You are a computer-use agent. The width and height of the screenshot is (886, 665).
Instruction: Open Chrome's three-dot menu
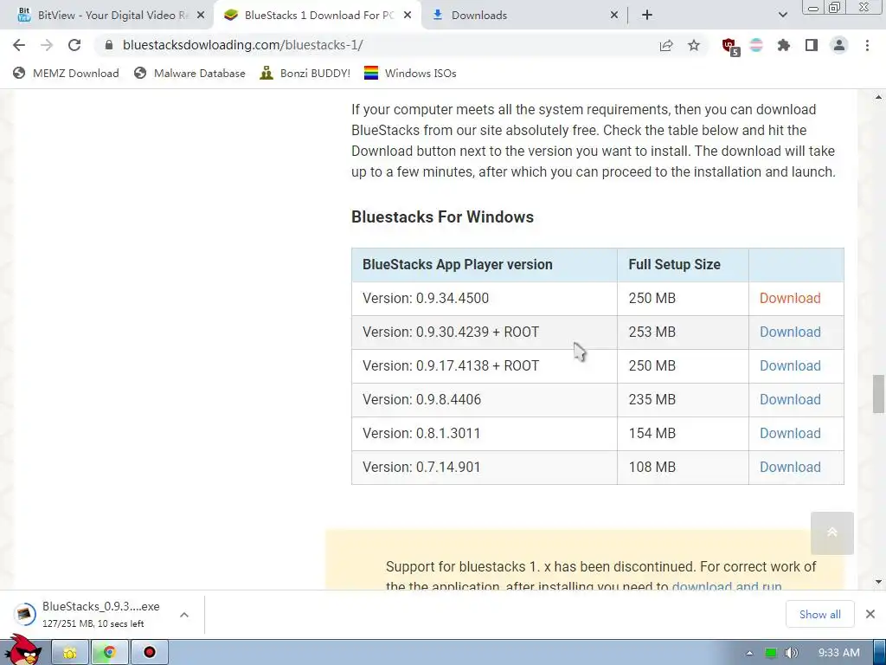coord(867,45)
